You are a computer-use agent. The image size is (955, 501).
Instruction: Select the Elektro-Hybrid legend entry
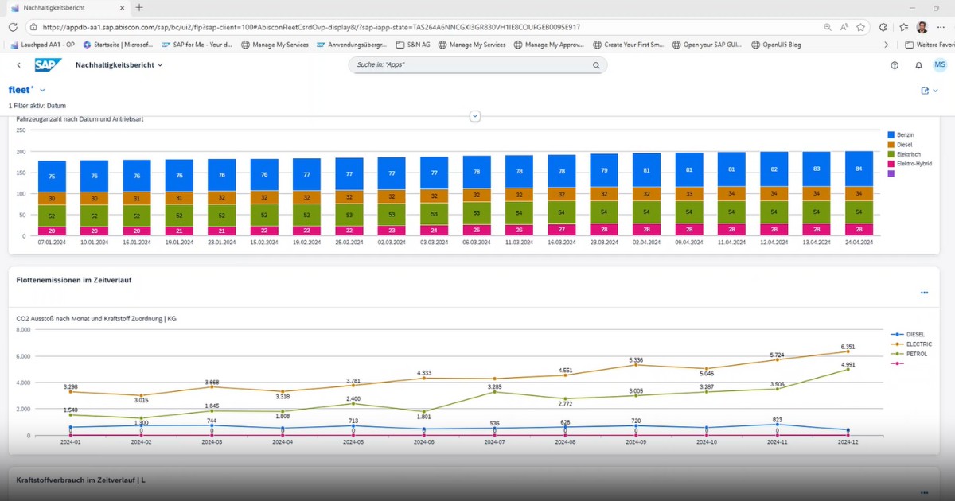click(909, 164)
